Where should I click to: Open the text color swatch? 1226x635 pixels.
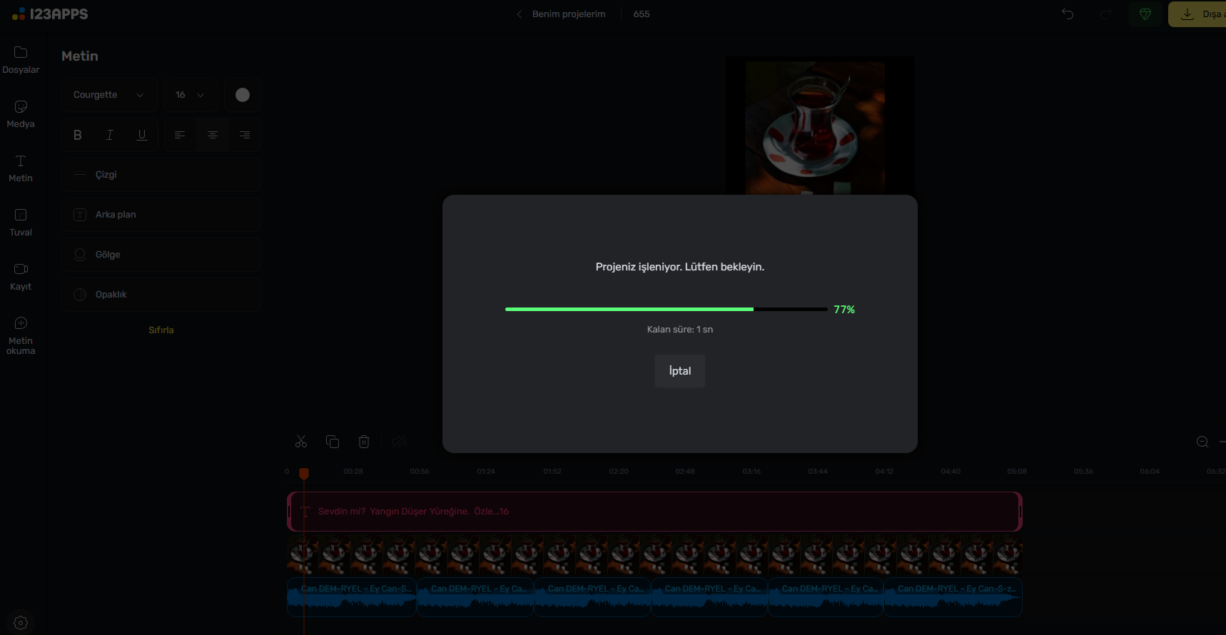click(243, 95)
